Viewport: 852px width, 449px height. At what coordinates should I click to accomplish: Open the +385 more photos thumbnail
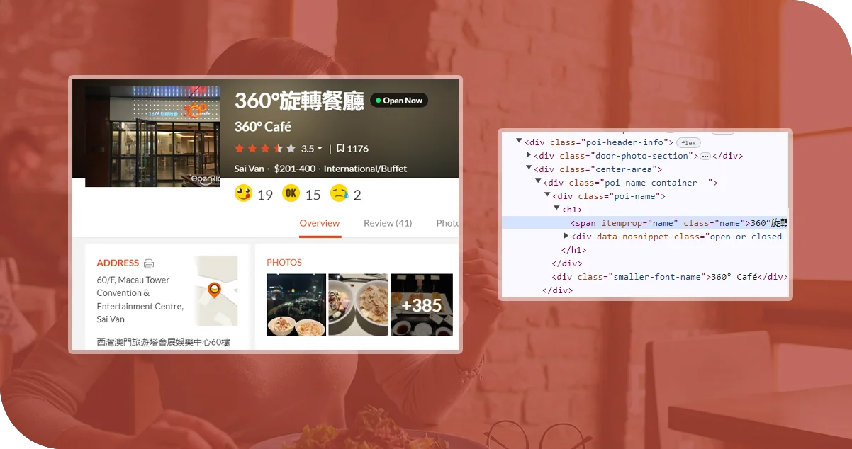click(x=422, y=305)
